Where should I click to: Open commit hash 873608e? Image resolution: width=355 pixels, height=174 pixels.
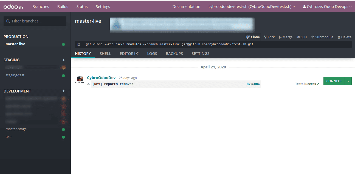click(x=253, y=84)
